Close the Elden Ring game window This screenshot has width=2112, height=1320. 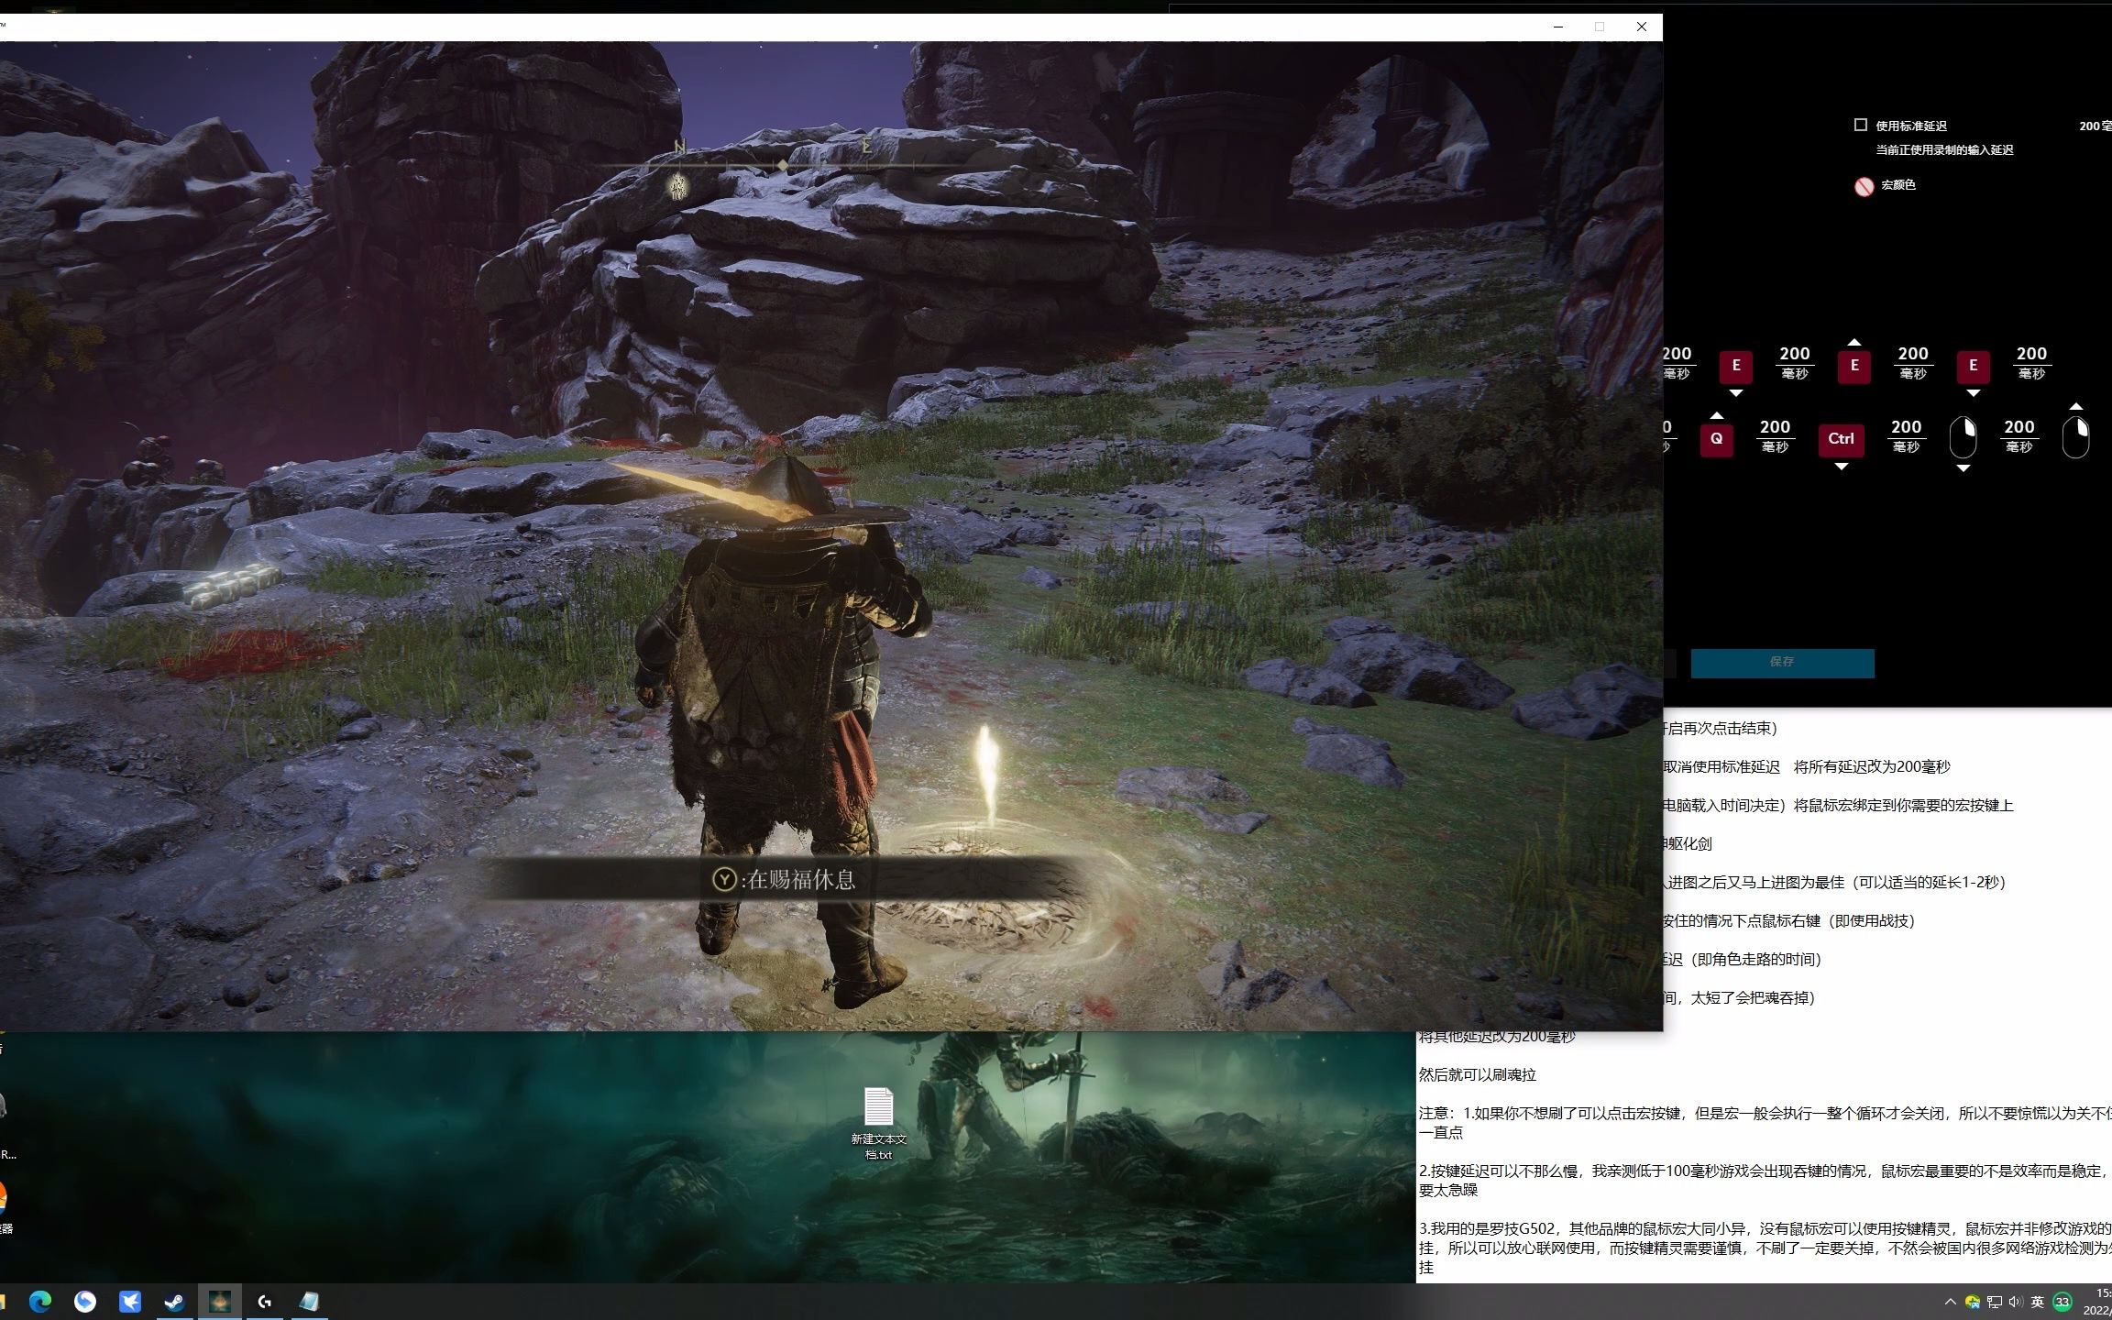click(1641, 27)
